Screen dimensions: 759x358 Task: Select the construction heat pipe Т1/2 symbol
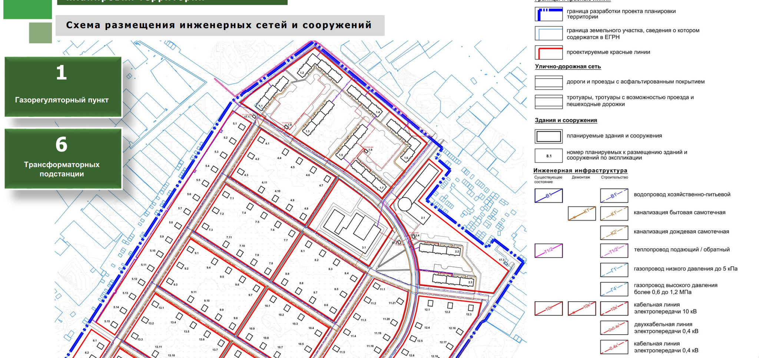click(614, 251)
